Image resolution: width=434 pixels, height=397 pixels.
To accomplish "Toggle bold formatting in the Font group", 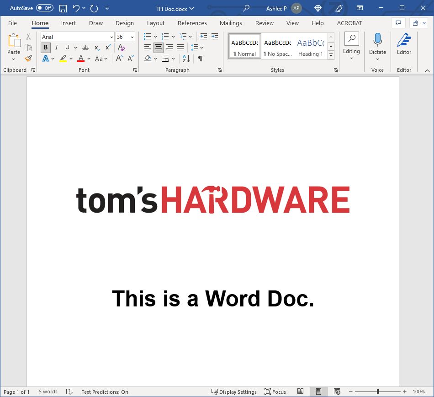I will point(46,48).
